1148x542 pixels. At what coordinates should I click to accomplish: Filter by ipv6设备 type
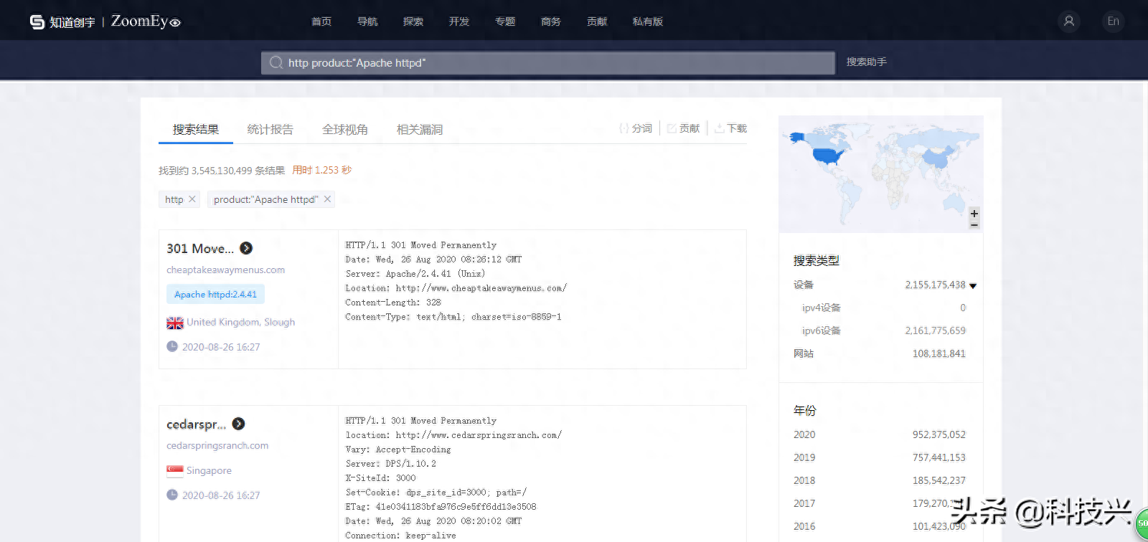(x=822, y=331)
